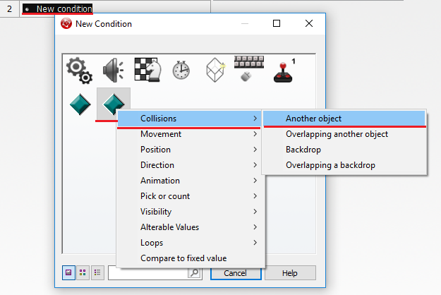Expand the Collisions row's arrow
This screenshot has height=295, width=441.
point(255,119)
